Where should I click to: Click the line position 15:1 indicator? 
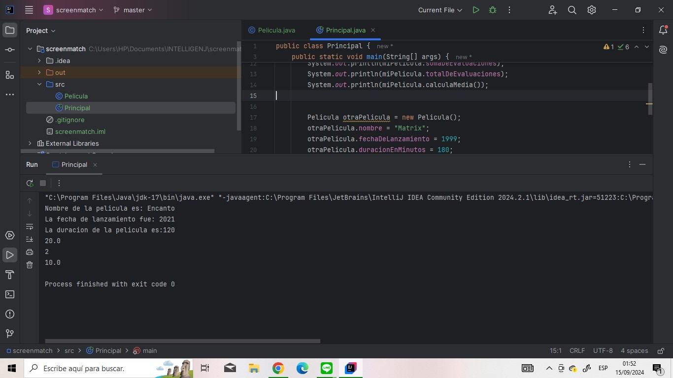click(x=556, y=351)
